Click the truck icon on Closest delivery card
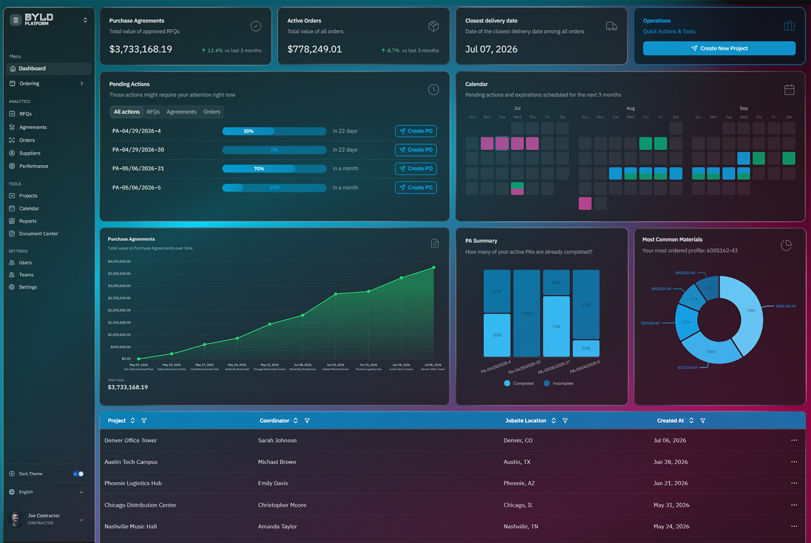Viewport: 811px width, 543px height. tap(612, 26)
